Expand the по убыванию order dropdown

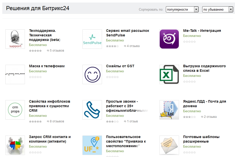tap(217, 9)
